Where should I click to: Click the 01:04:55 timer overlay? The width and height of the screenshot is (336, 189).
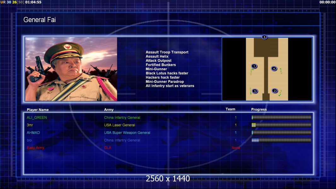click(33, 2)
